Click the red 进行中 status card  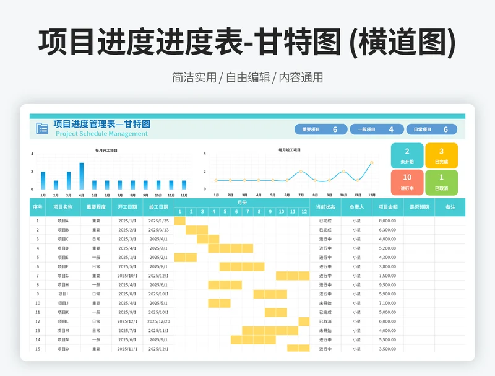[407, 182]
